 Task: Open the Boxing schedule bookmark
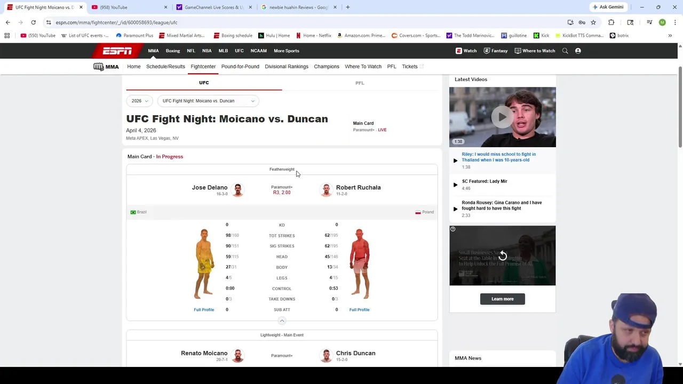(x=233, y=36)
